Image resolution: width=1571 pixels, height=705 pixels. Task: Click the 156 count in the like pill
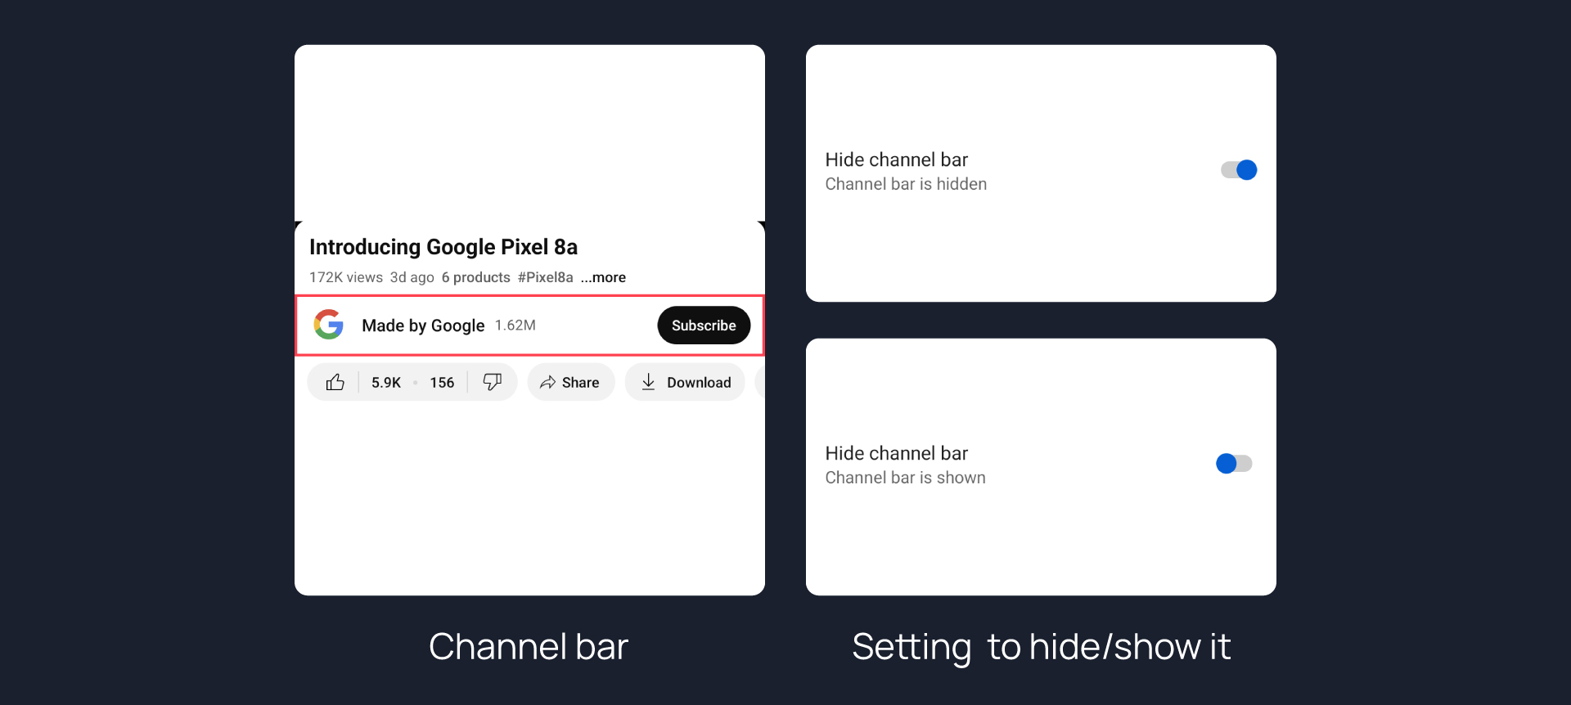click(x=442, y=383)
